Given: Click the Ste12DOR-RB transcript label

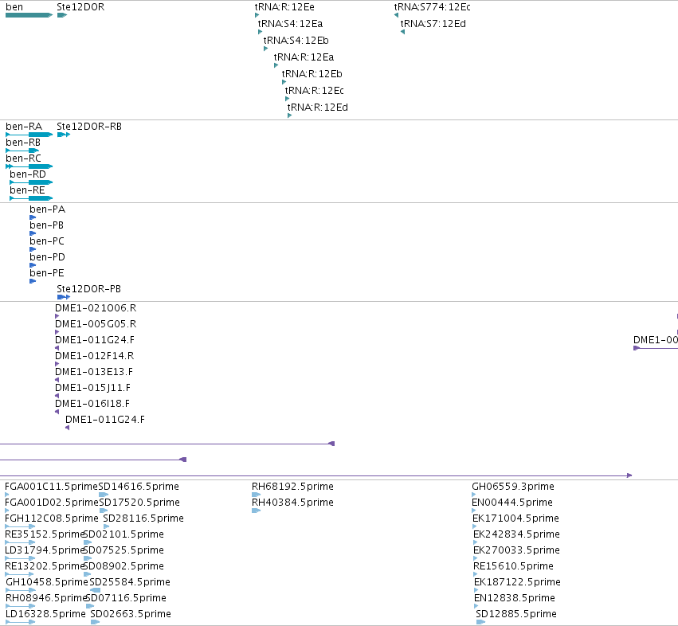Looking at the screenshot, I should click(x=89, y=127).
